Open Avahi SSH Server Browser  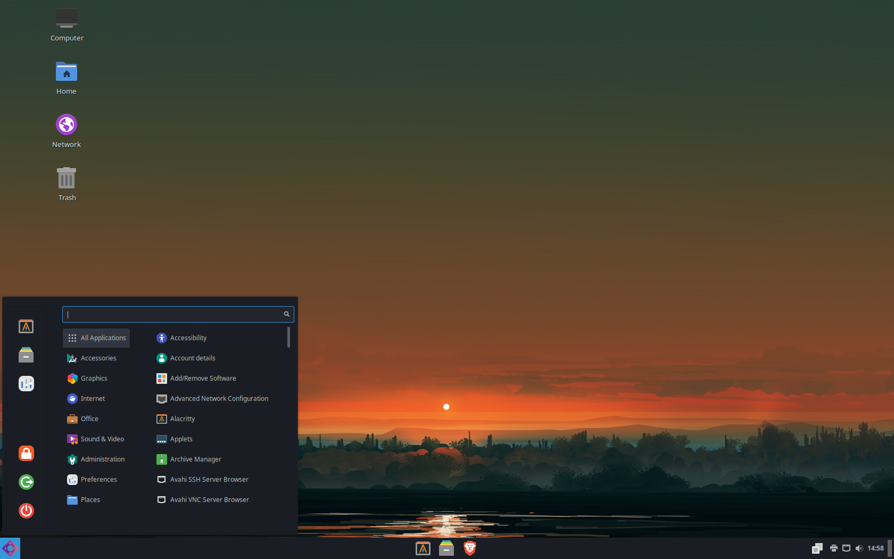pyautogui.click(x=219, y=480)
